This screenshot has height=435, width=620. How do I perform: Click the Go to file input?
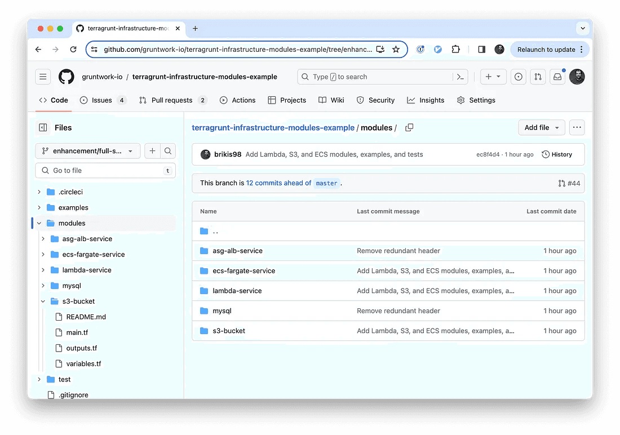[105, 170]
